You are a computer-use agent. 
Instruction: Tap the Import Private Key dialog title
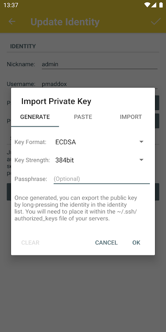click(56, 101)
